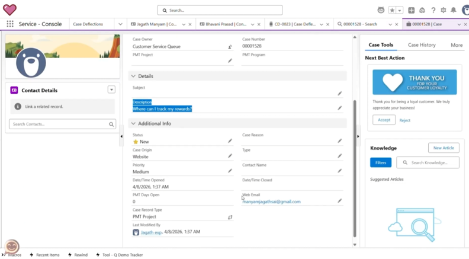
Task: Edit Description pencil icon
Action: 339,108
